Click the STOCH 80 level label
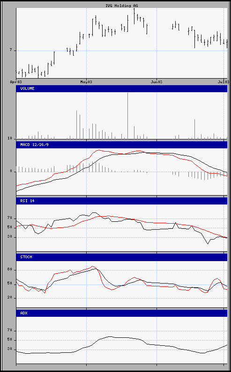231x372 pixels. 10,270
